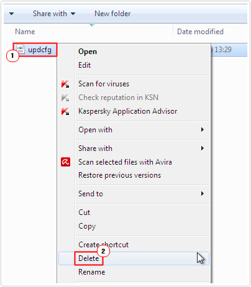Sort by the Name column header
251x287 pixels.
tap(25, 32)
